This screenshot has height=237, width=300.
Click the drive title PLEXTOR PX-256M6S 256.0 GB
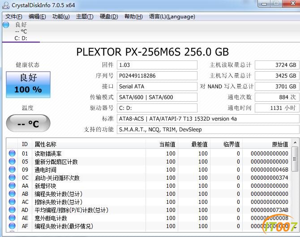coord(153,52)
